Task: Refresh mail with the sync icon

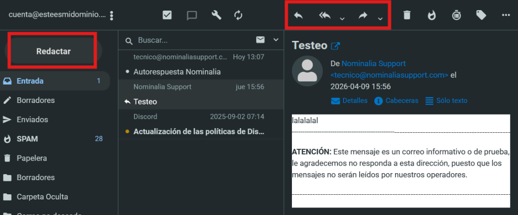Action: point(239,15)
